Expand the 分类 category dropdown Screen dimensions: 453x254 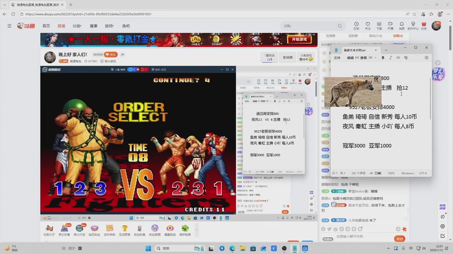tap(77, 26)
